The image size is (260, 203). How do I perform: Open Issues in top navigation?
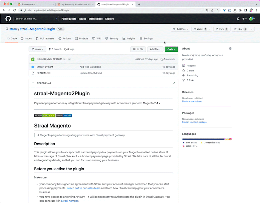point(82,19)
